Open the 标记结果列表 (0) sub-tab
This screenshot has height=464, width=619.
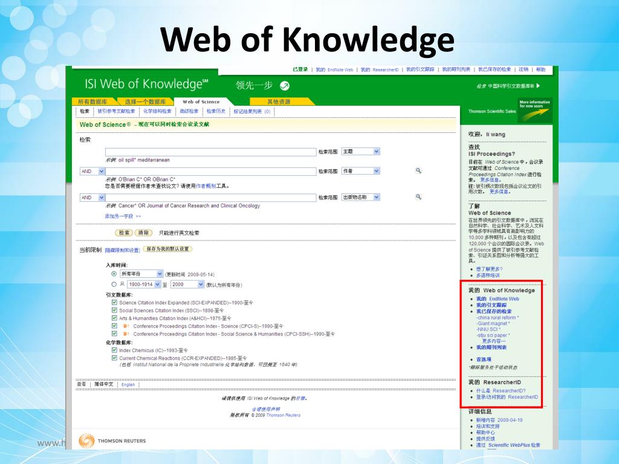point(252,111)
